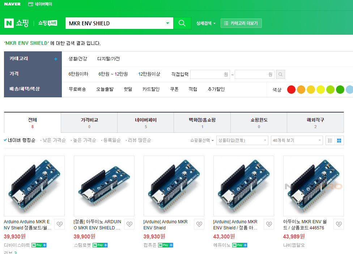Image resolution: width=353 pixels, height=254 pixels.
Task: Click the magnifier search button
Action: click(x=182, y=23)
